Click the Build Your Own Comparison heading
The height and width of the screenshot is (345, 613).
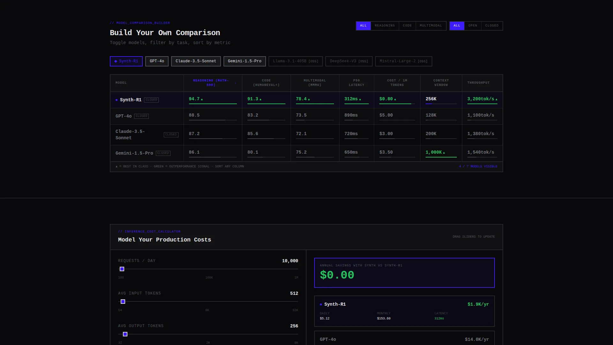click(165, 33)
